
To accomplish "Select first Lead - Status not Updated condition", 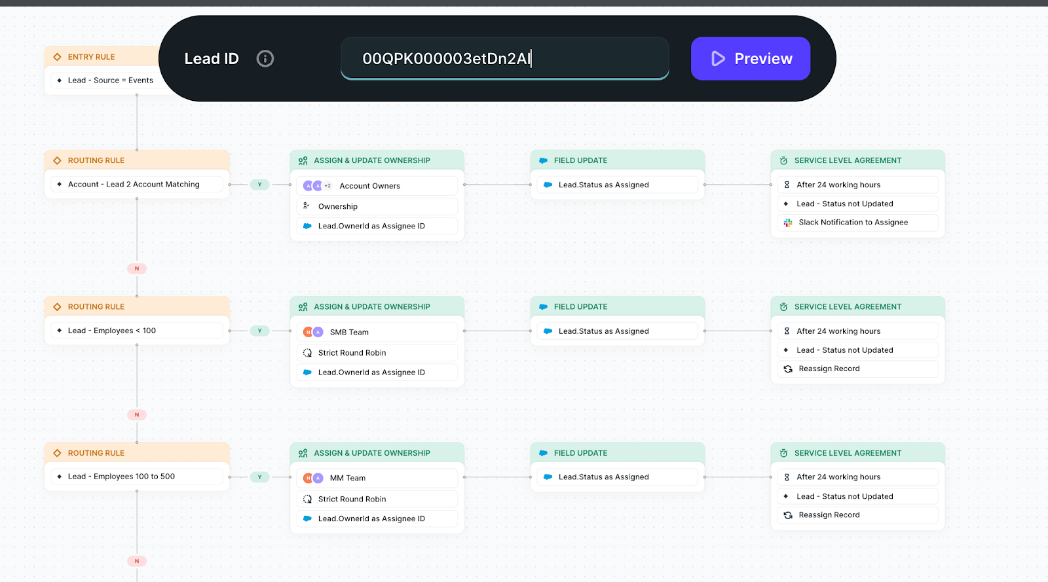I will 858,204.
